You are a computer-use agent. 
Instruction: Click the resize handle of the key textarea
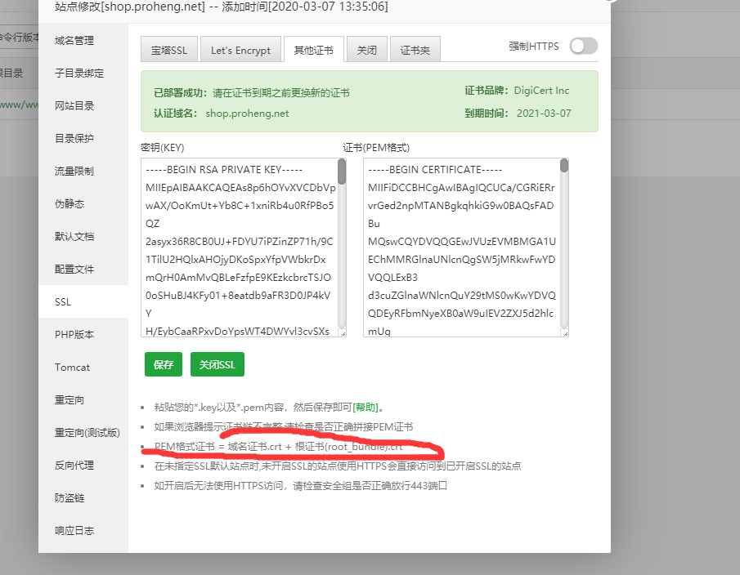(x=342, y=332)
